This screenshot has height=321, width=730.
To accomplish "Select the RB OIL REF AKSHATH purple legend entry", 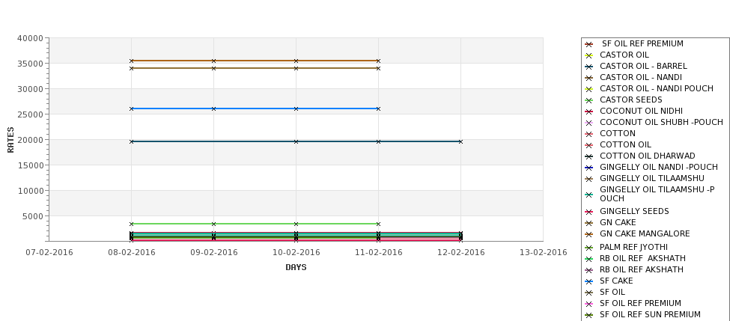I will (642, 269).
